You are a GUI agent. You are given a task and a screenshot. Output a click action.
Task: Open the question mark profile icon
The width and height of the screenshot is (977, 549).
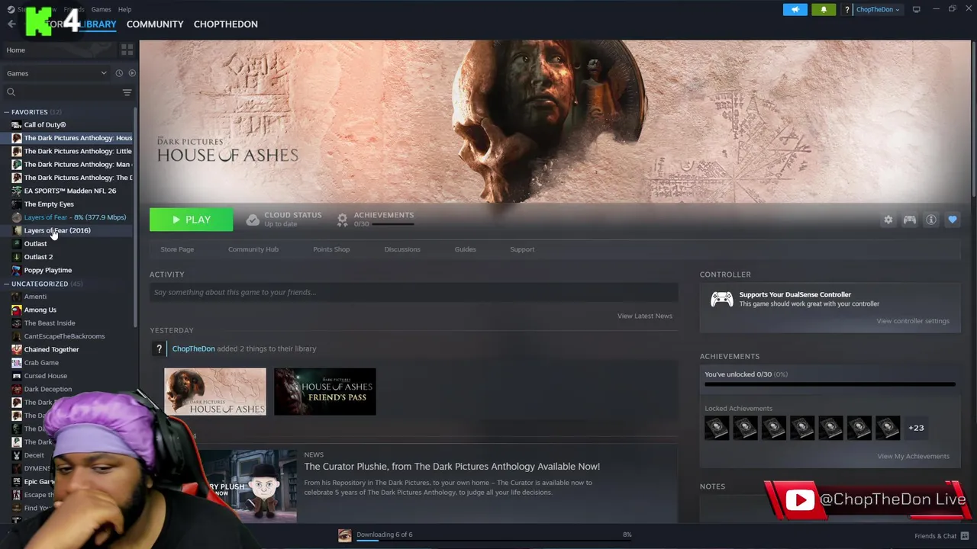point(846,9)
